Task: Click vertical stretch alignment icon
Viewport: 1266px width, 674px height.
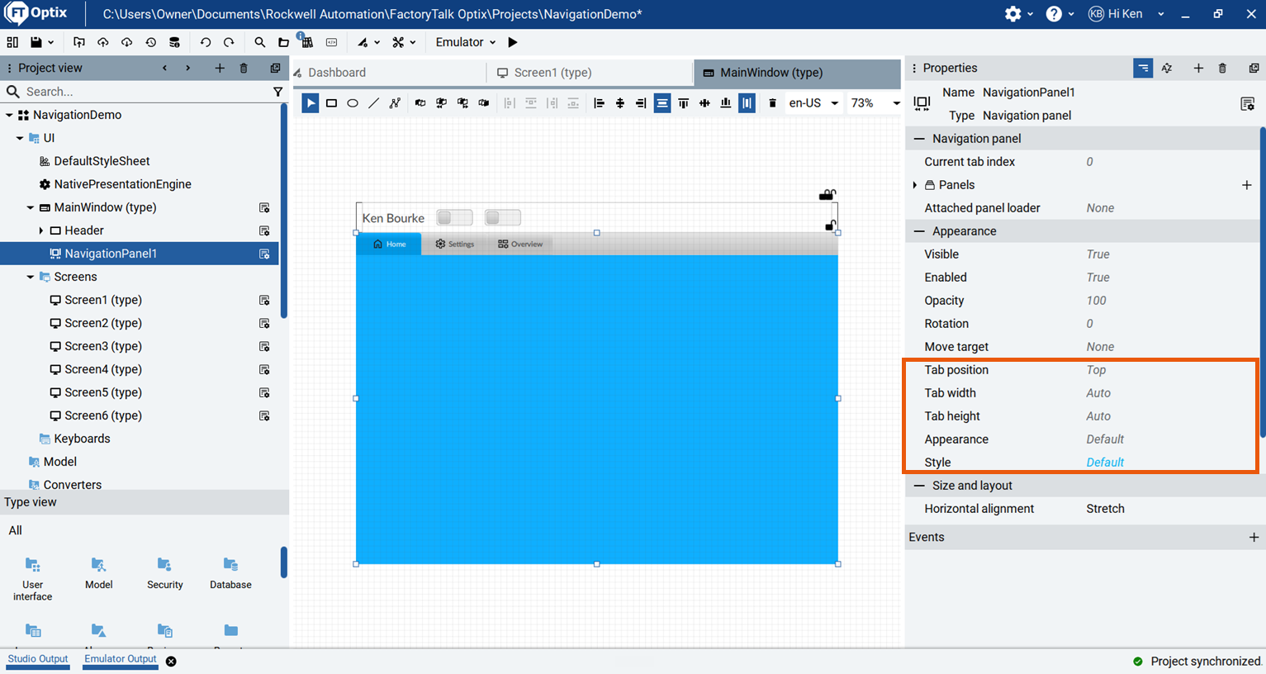Action: (747, 103)
